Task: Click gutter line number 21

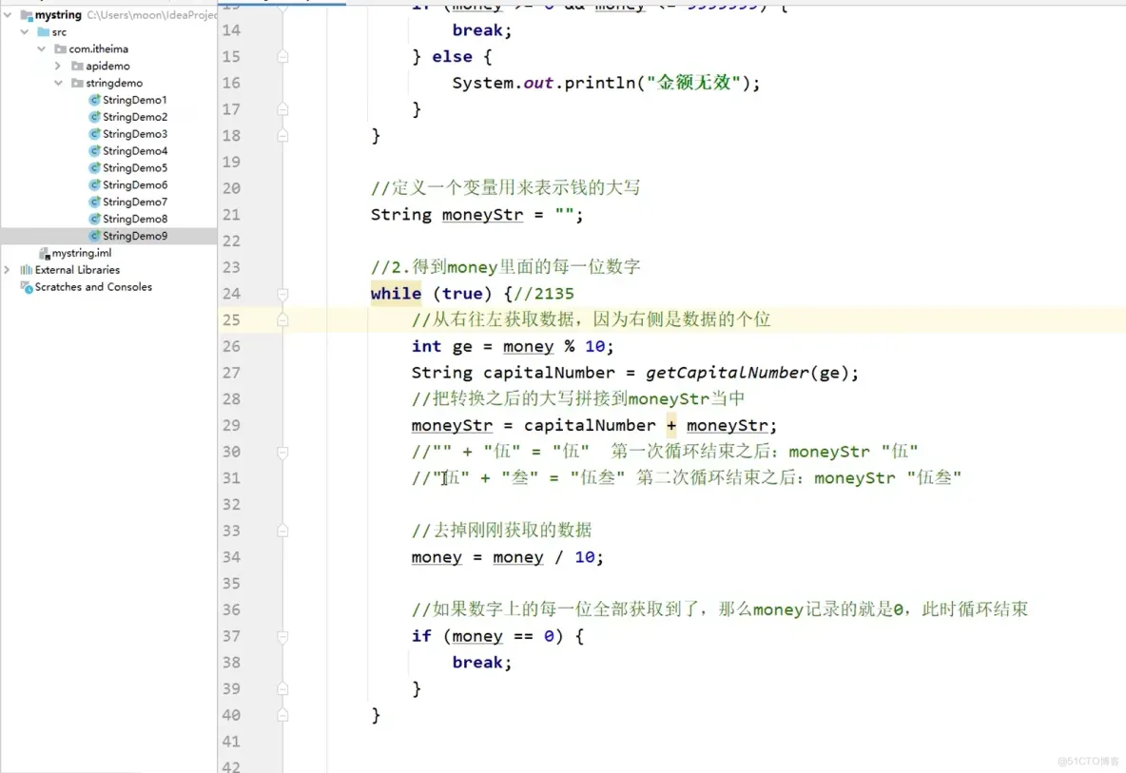Action: tap(231, 215)
